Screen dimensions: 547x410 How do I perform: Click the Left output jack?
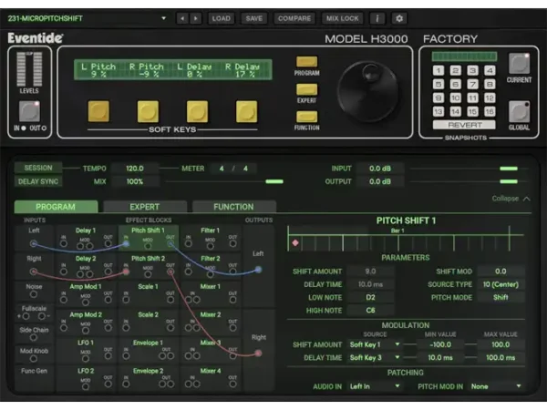coord(258,270)
